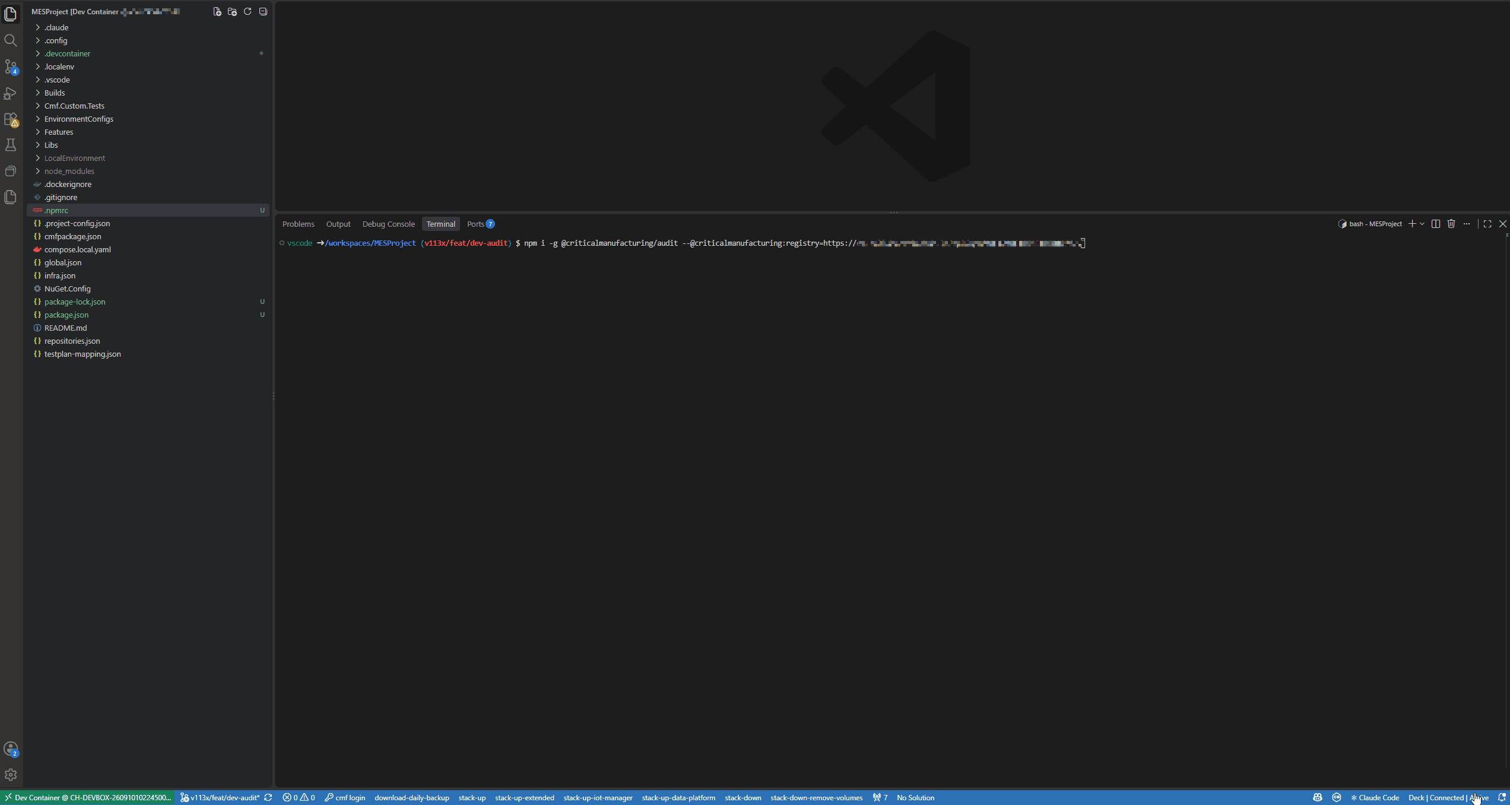Click download-daily-backup status bar task
The height and width of the screenshot is (805, 1510).
[x=412, y=797]
